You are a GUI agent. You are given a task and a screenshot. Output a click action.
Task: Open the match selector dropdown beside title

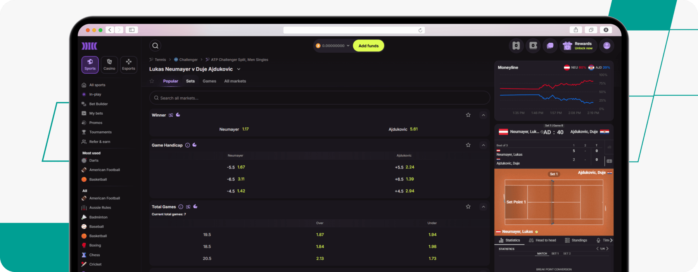[238, 69]
